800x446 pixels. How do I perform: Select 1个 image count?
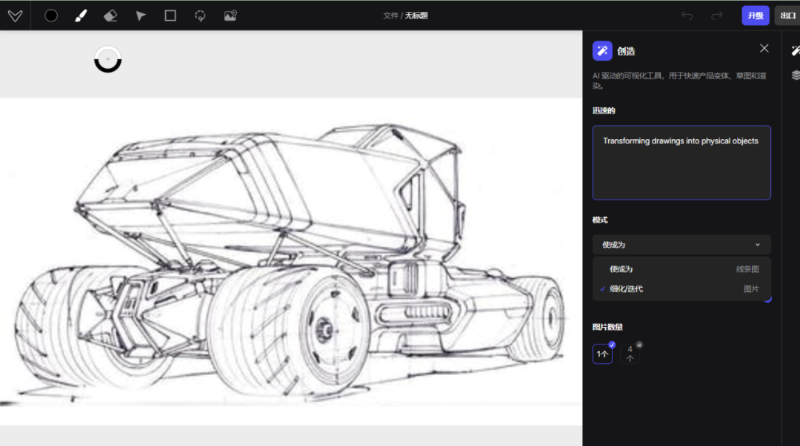pos(602,354)
